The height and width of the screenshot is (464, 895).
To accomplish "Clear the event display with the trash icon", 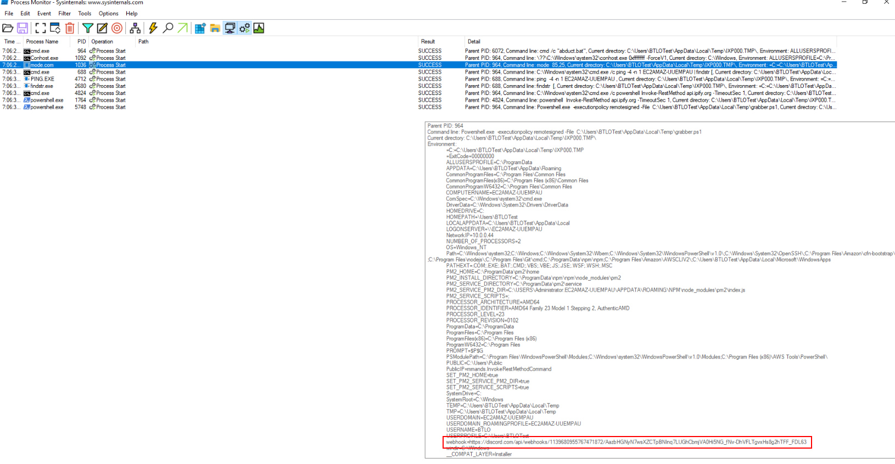I will (70, 28).
